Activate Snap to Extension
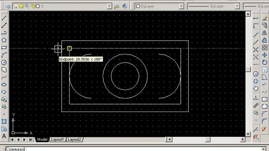 pyautogui.click(x=256, y=64)
